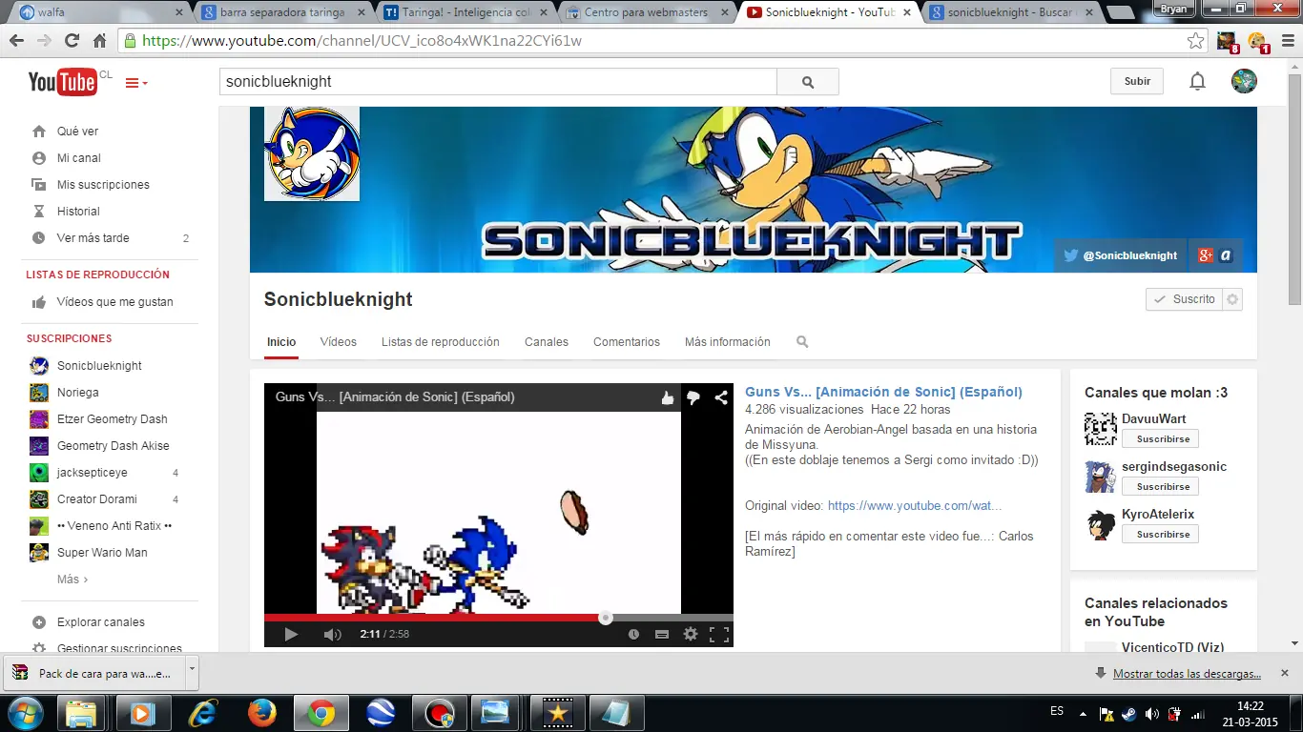
Task: Go back with the browser back arrow
Action: pyautogui.click(x=16, y=41)
